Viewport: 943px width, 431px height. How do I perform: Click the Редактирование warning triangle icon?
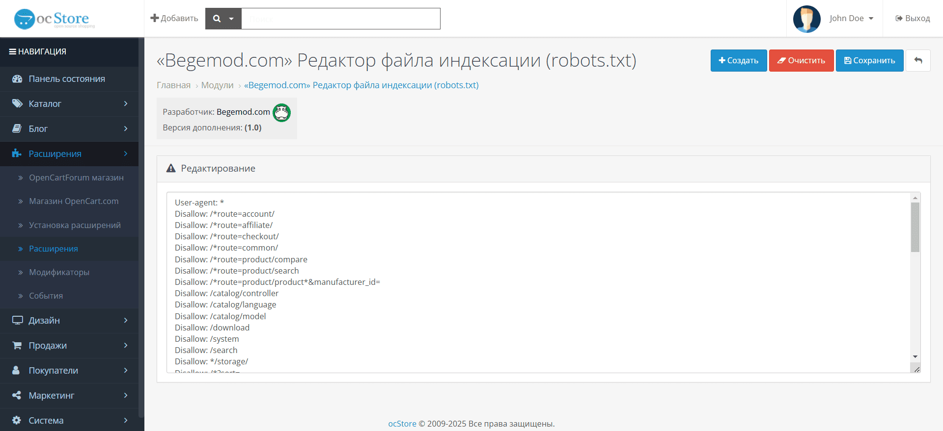coord(171,168)
